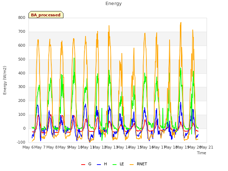This screenshot has height=171, width=228.
Task: Click the blue H legend swatch
Action: click(99, 165)
